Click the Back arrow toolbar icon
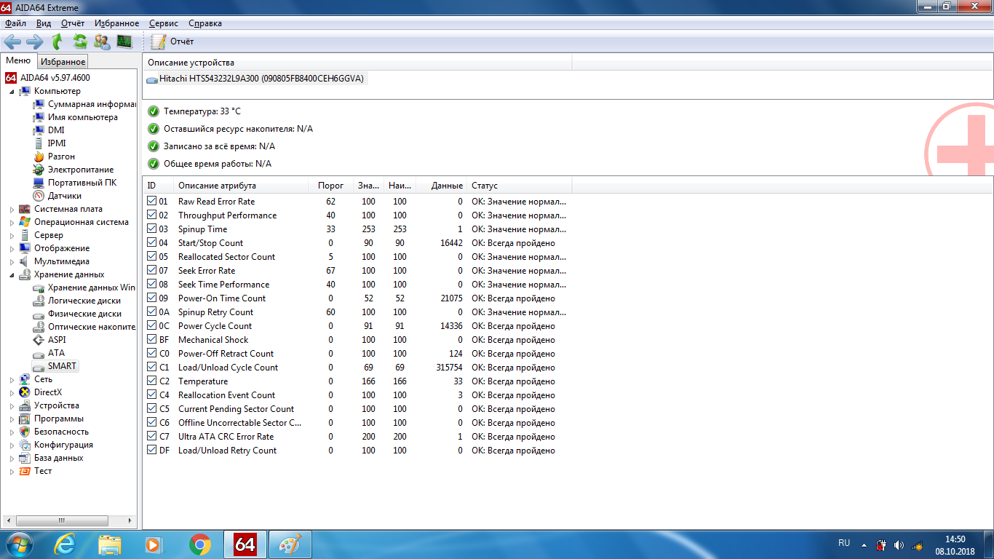Viewport: 994px width, 559px height. pyautogui.click(x=12, y=41)
